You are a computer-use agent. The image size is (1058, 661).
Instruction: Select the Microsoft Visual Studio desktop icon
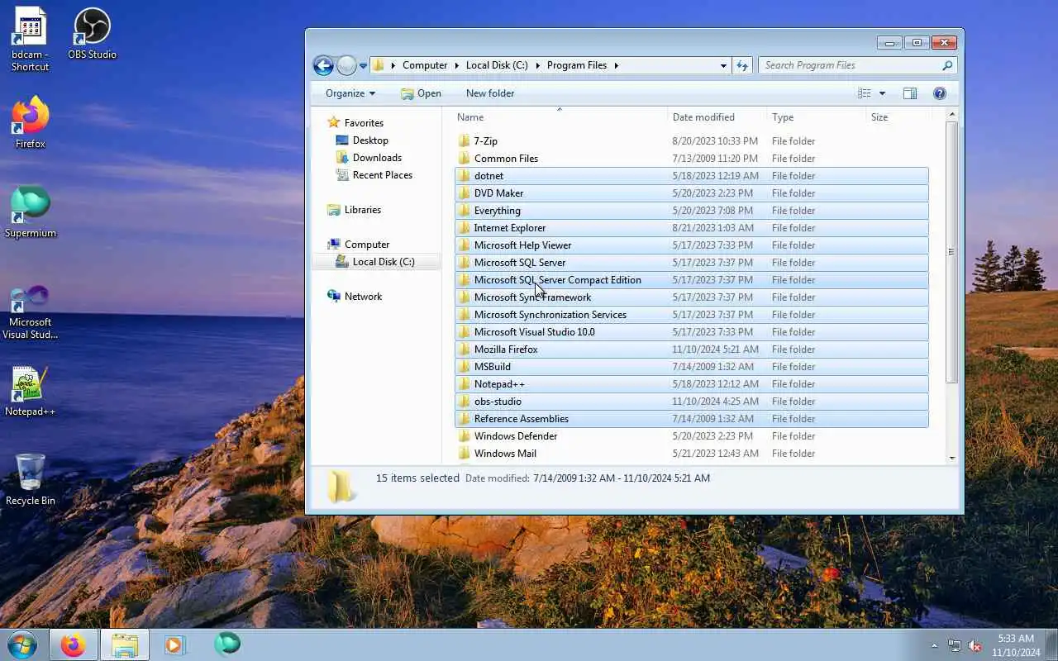point(30,311)
